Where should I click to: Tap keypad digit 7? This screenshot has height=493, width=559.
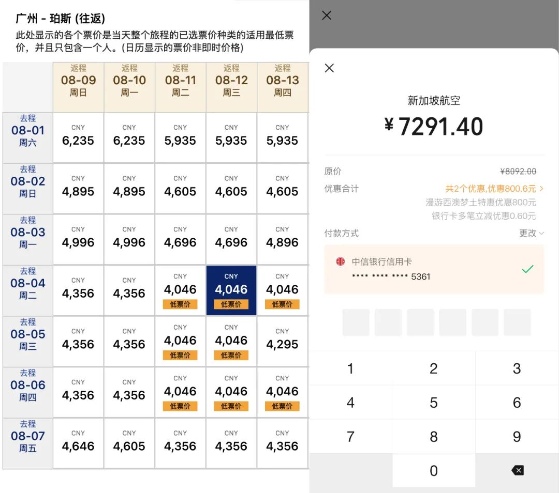(x=350, y=436)
